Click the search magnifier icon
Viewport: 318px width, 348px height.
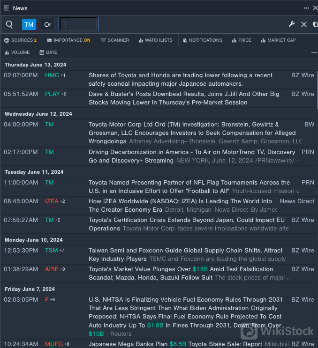[x=9, y=24]
